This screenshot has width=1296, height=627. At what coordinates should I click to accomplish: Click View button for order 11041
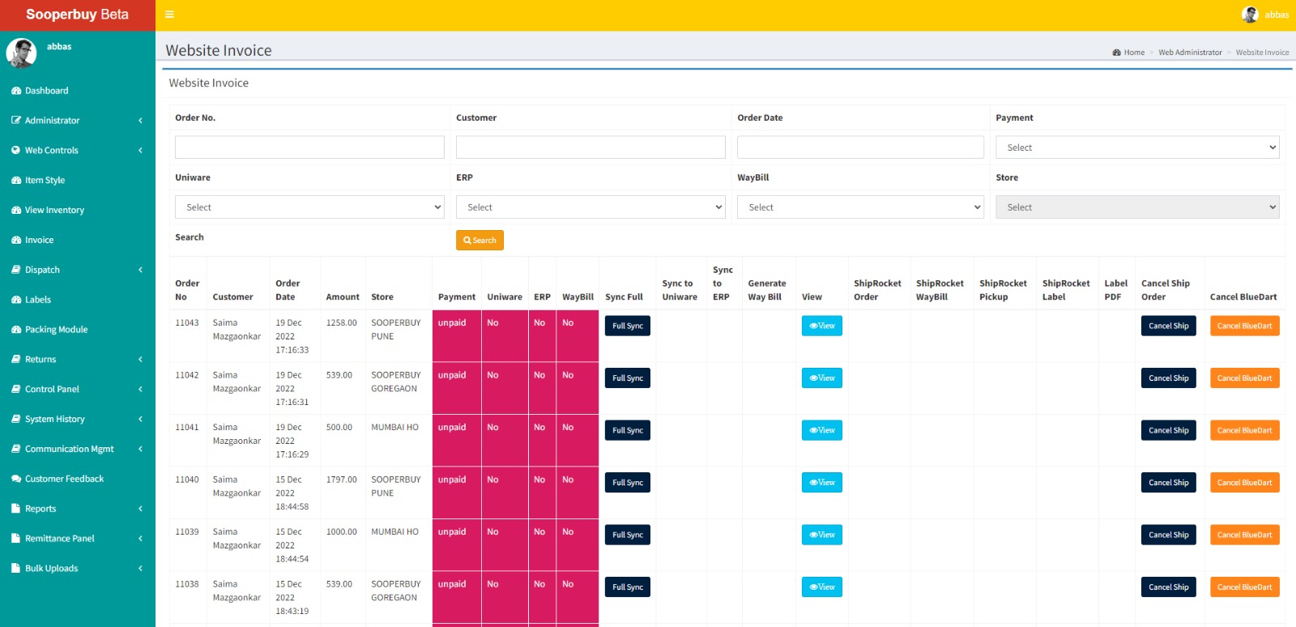(821, 430)
